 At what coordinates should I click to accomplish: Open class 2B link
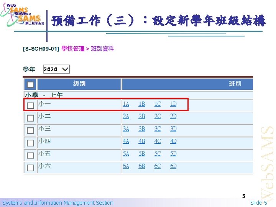coord(142,117)
